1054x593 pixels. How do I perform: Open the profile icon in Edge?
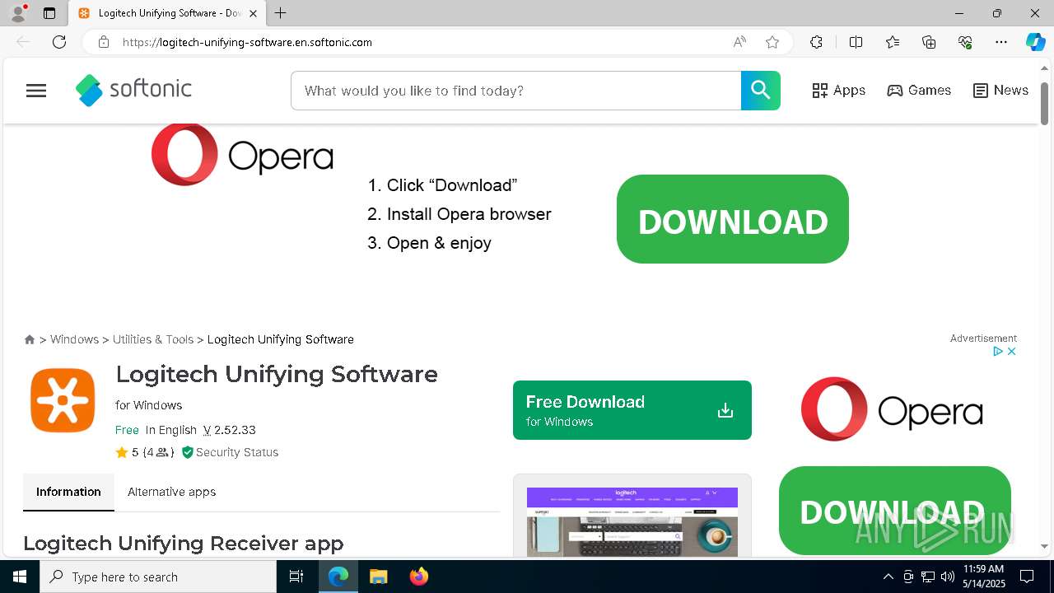tap(18, 13)
